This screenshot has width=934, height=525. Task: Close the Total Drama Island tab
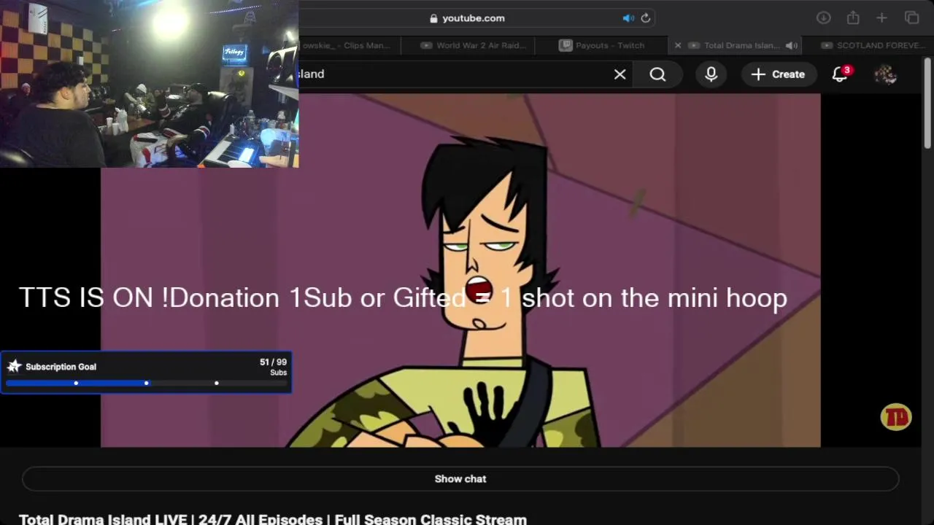coord(677,45)
